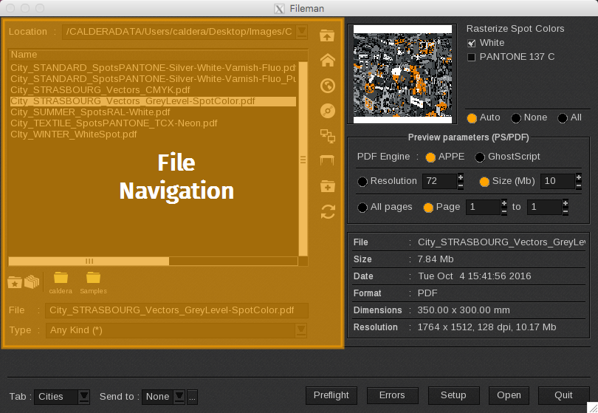The height and width of the screenshot is (413, 598).
Task: Click the Preflight button
Action: pyautogui.click(x=331, y=395)
